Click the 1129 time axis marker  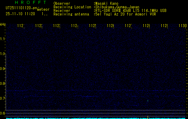pos(164,26)
